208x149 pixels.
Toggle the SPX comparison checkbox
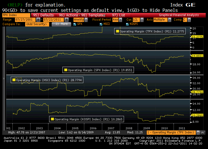pyautogui.click(x=75, y=24)
